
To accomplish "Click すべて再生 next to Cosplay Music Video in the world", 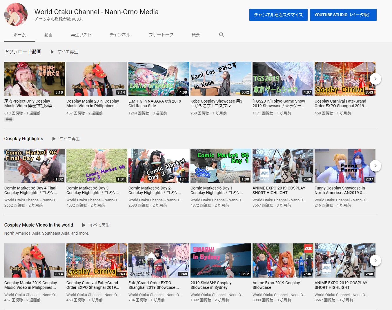I will tap(99, 225).
